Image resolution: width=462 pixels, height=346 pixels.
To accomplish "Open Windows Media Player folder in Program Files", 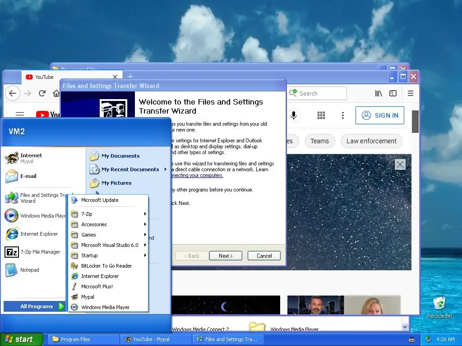I will click(x=284, y=327).
